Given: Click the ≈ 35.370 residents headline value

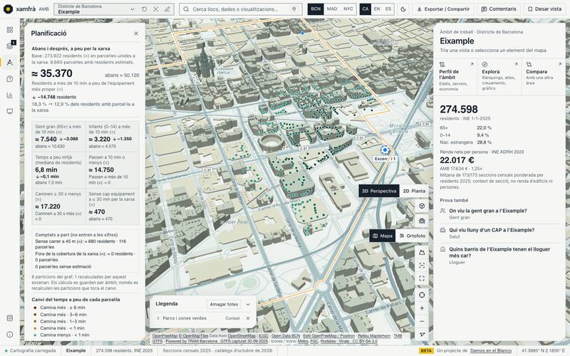Looking at the screenshot, I should tap(52, 73).
